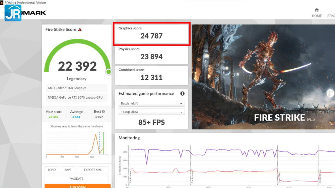Click the EXPORT XML button
Viewport: 335px width, 188px height.
[x=93, y=170]
